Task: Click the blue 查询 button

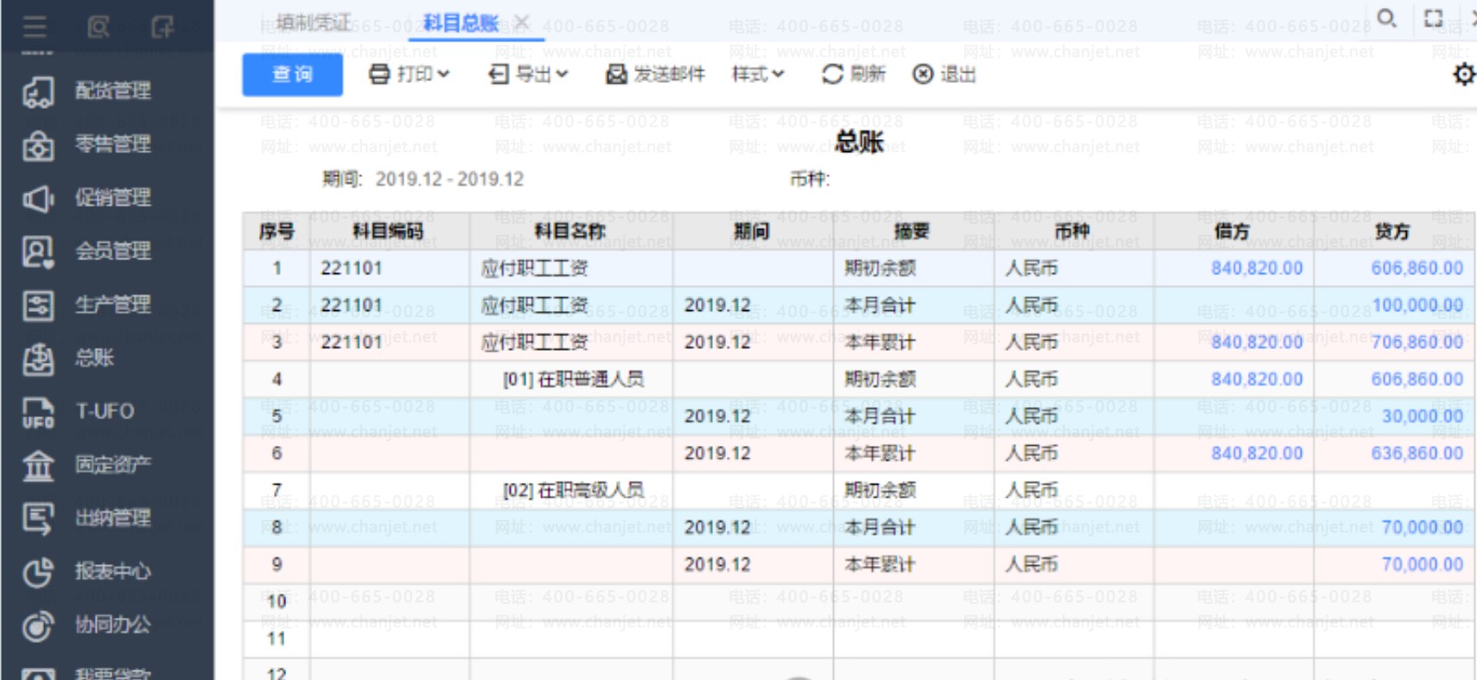Action: pos(292,74)
